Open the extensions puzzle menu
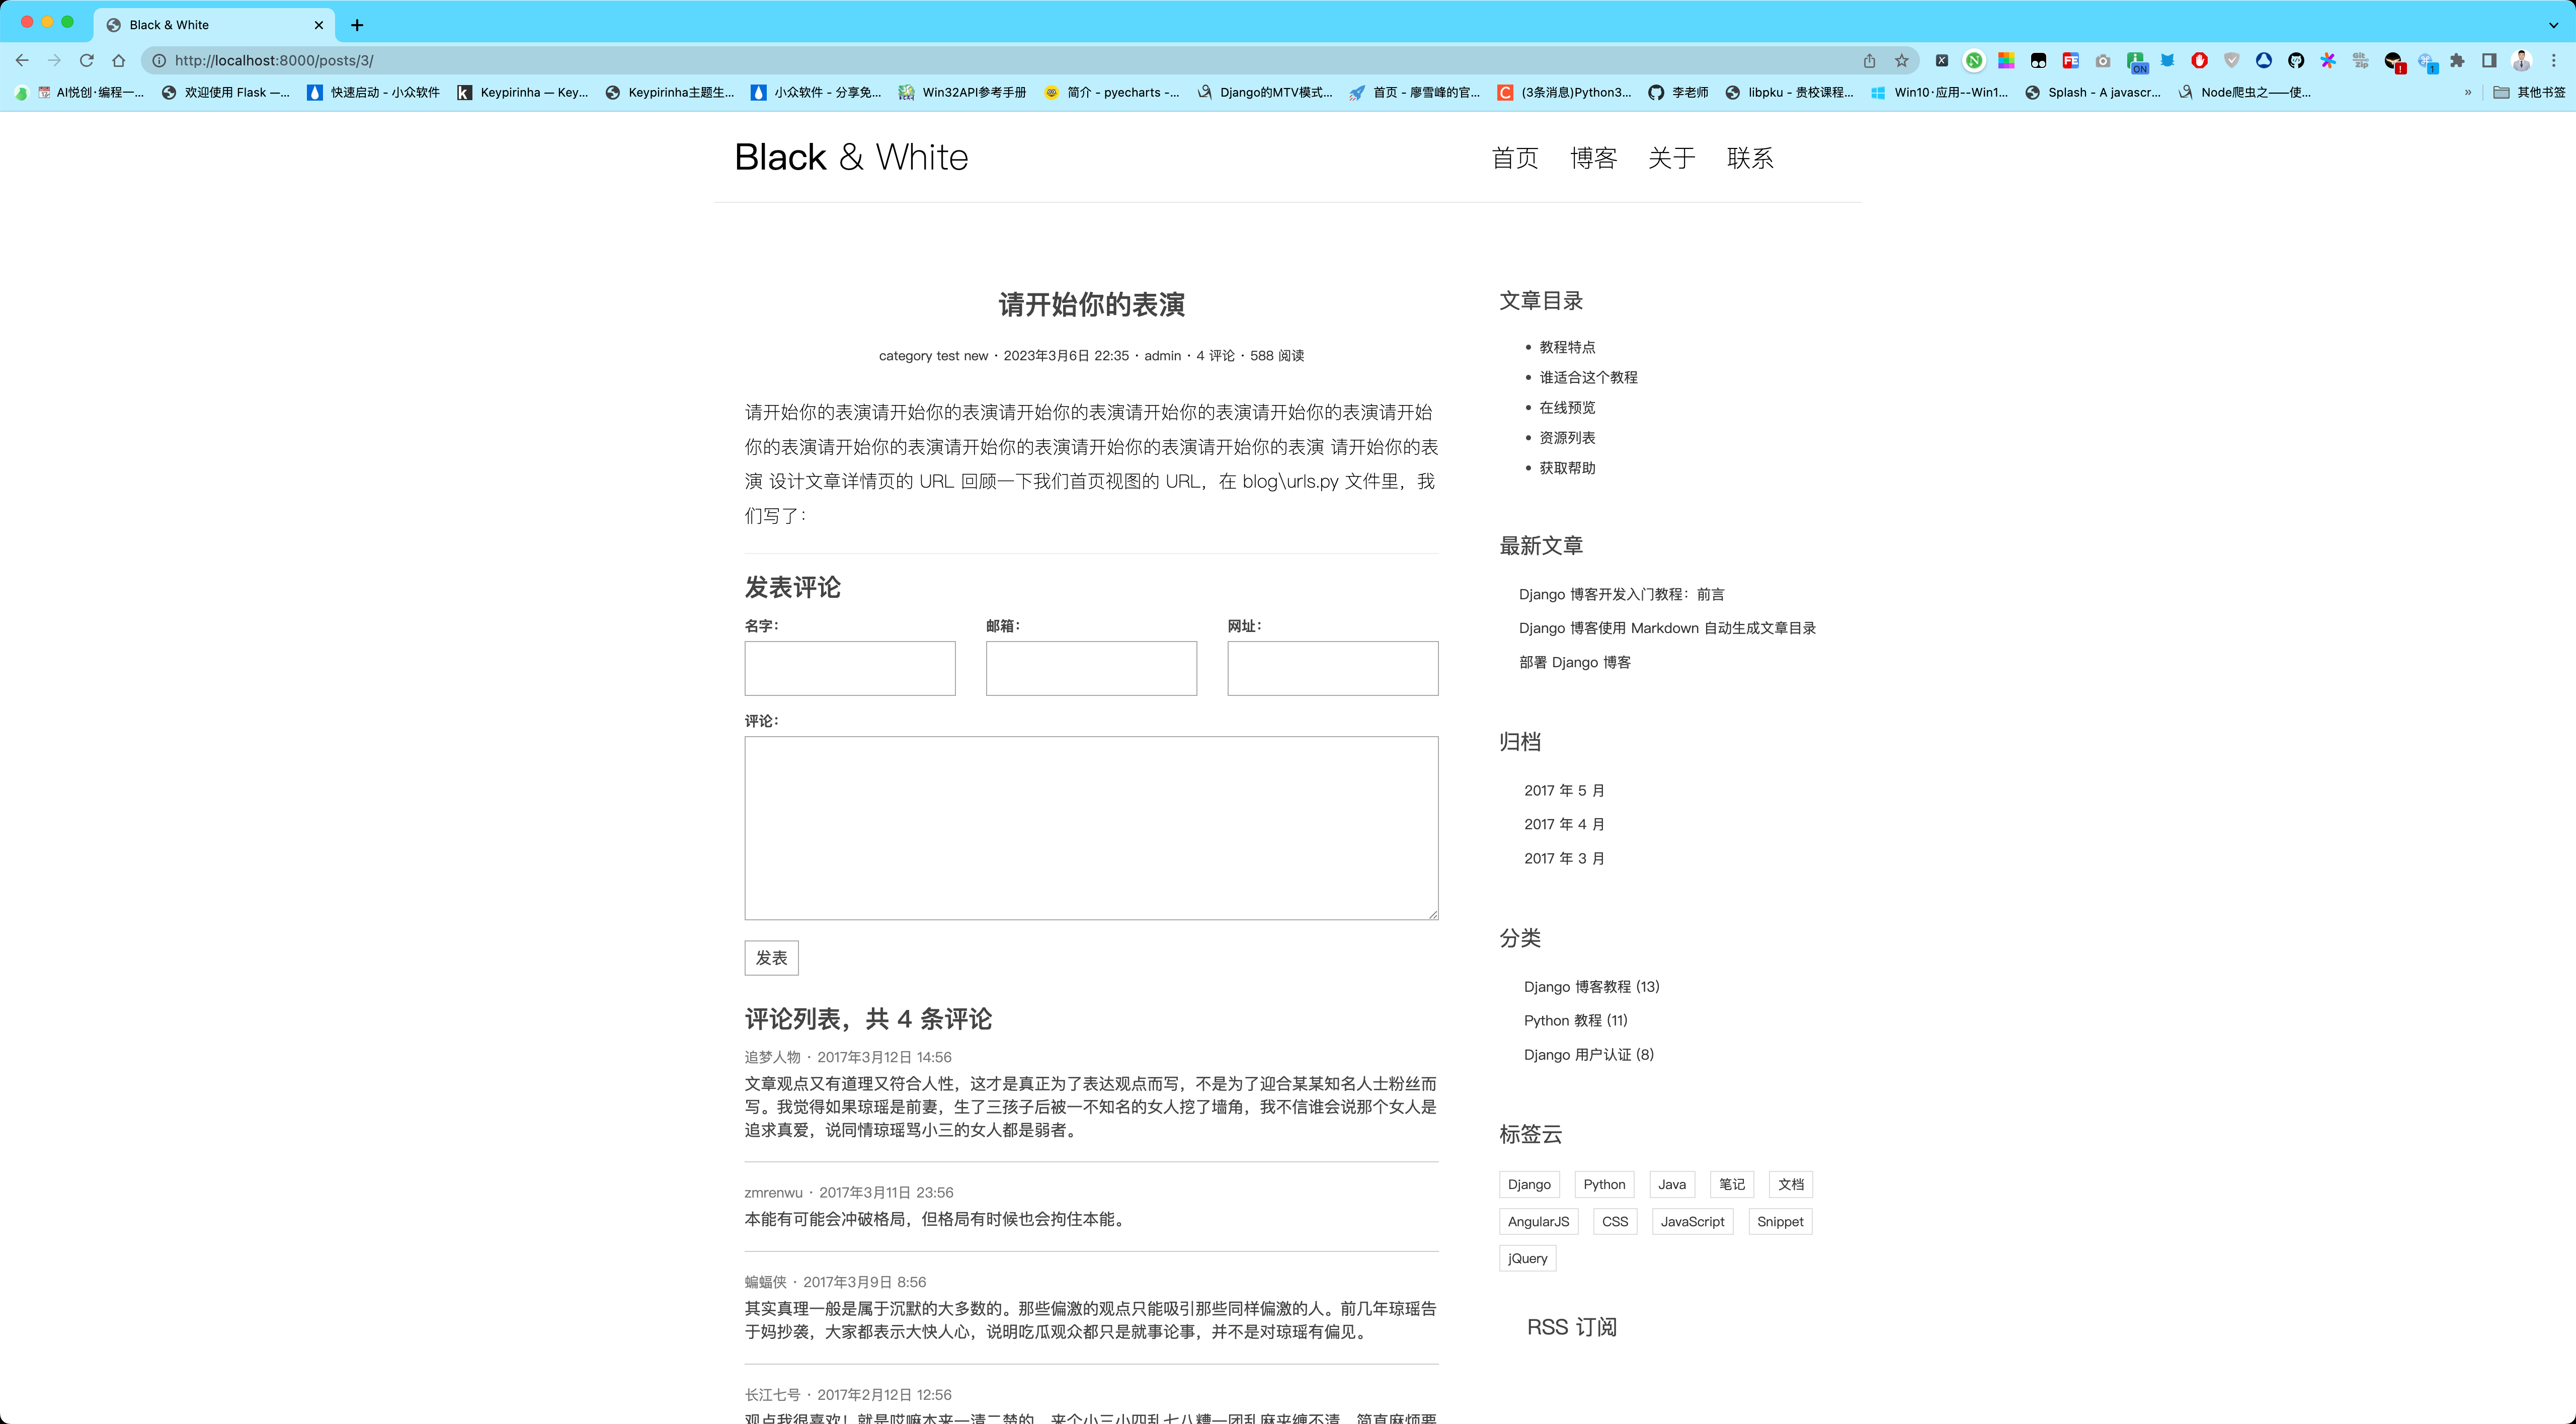 coord(2458,61)
